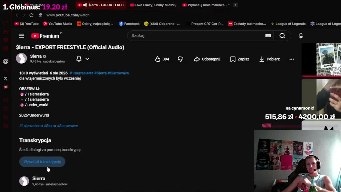Open #Sierra hashtag in the bottom hashtag row
This screenshot has height=192, width=341.
[50, 126]
